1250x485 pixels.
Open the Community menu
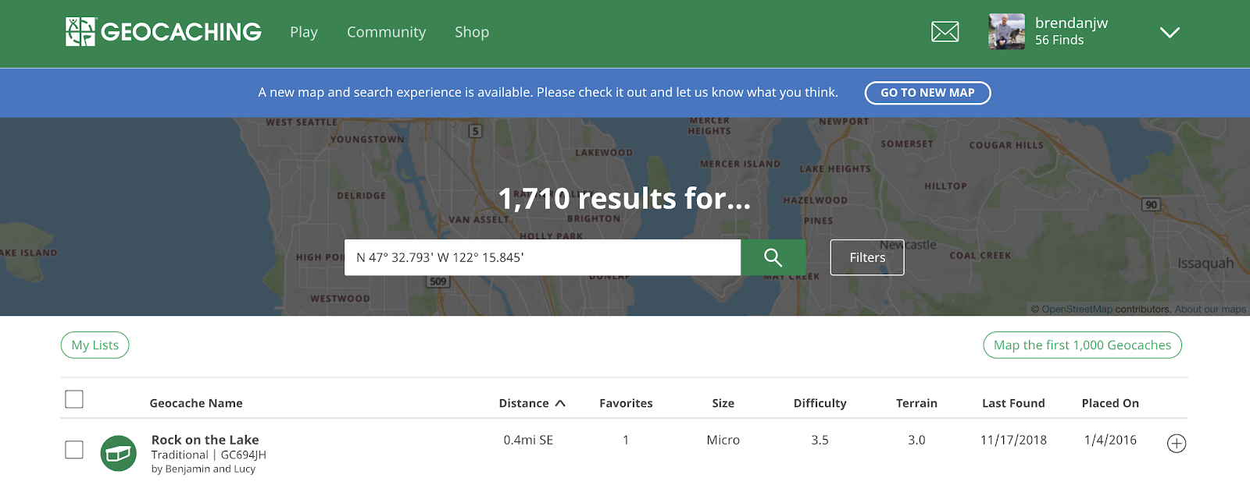tap(386, 32)
